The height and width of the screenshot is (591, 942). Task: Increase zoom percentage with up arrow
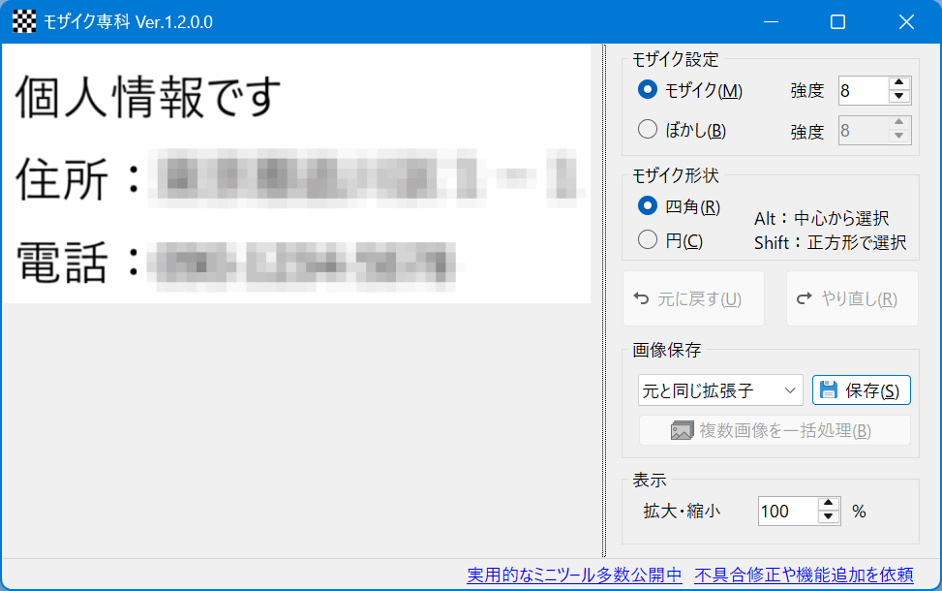[x=828, y=504]
